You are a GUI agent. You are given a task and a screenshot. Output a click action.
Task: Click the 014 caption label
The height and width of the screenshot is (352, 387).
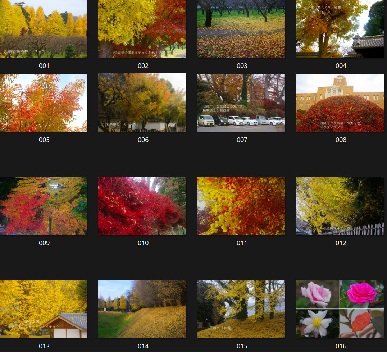143,346
